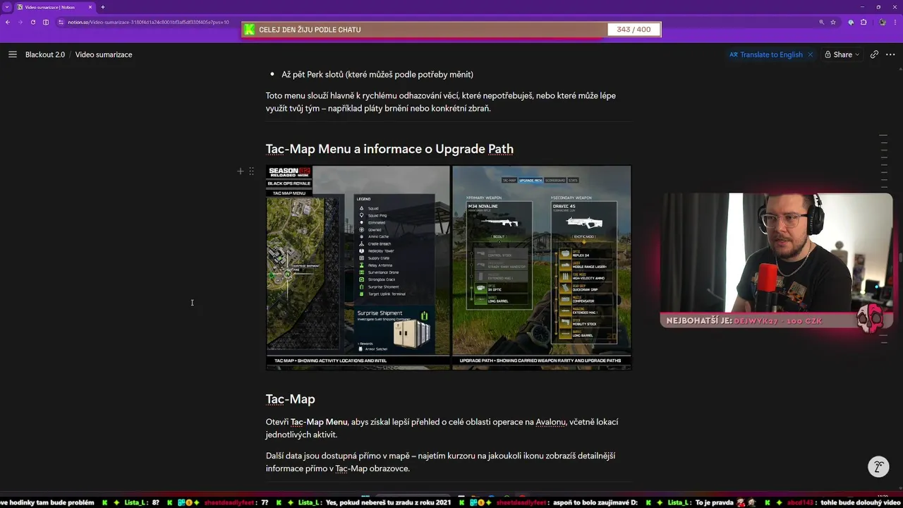Add a new browser tab
This screenshot has height=508, width=903.
(x=102, y=7)
